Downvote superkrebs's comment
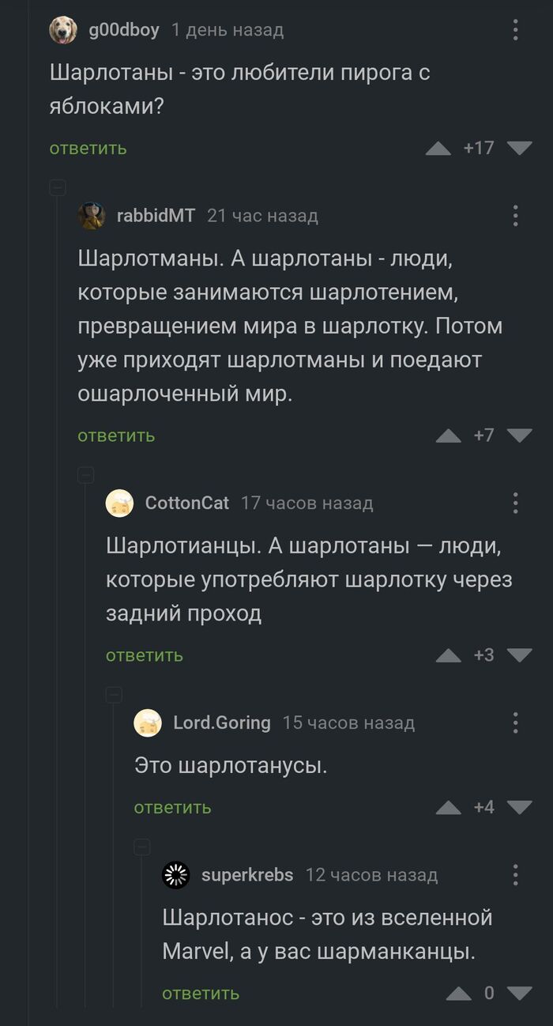 point(519,994)
